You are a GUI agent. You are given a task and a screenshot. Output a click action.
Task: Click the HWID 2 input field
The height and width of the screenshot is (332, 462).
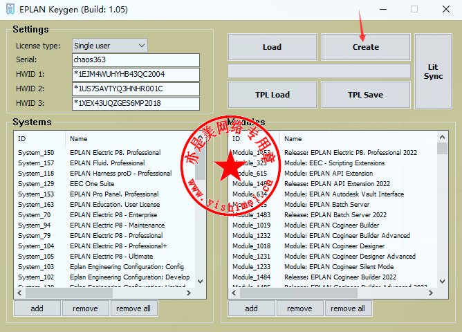tap(136, 89)
